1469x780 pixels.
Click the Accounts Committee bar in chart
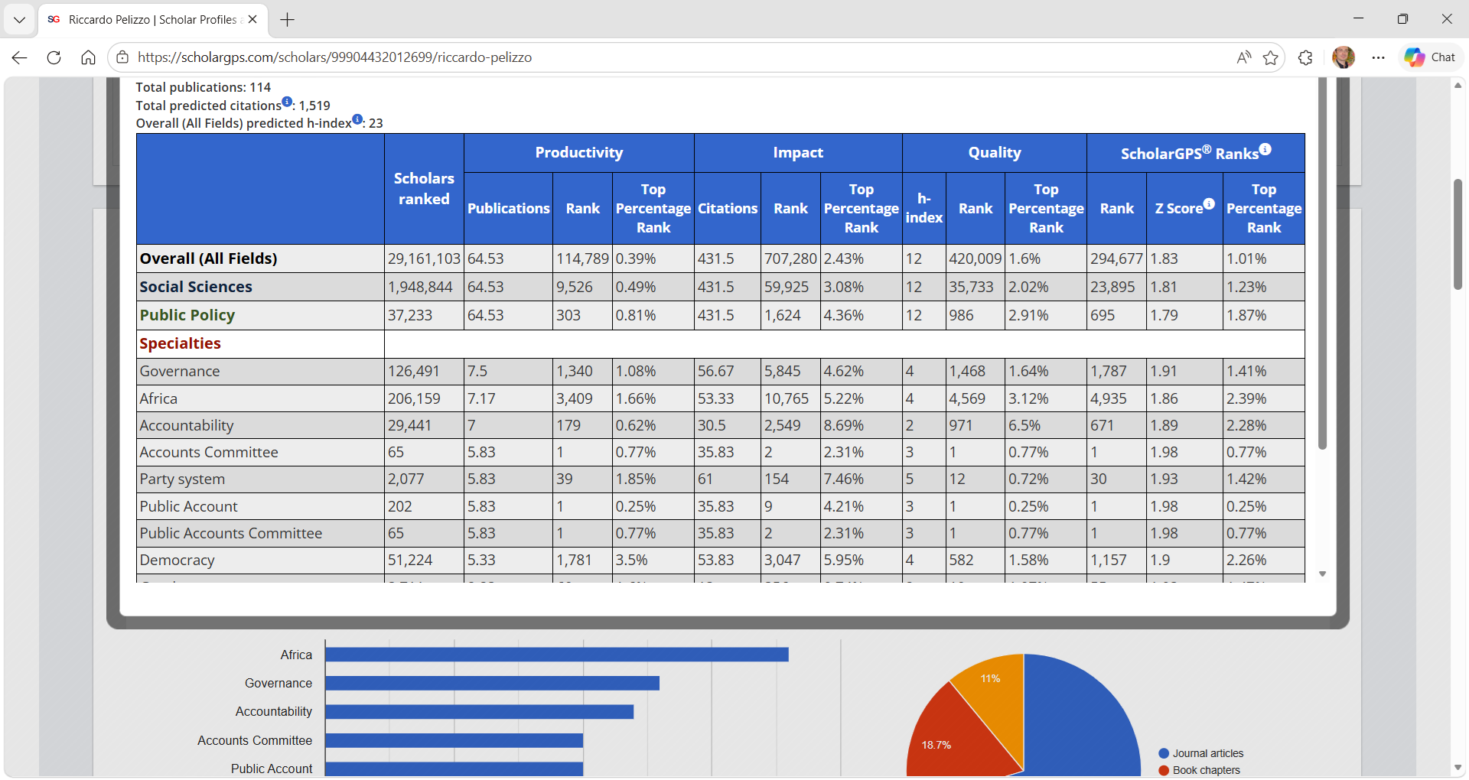pyautogui.click(x=454, y=740)
